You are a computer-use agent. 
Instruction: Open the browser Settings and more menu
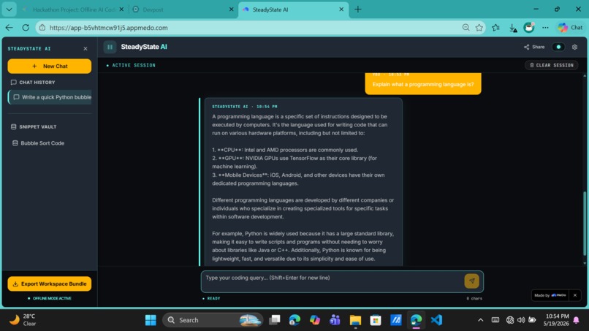click(545, 28)
